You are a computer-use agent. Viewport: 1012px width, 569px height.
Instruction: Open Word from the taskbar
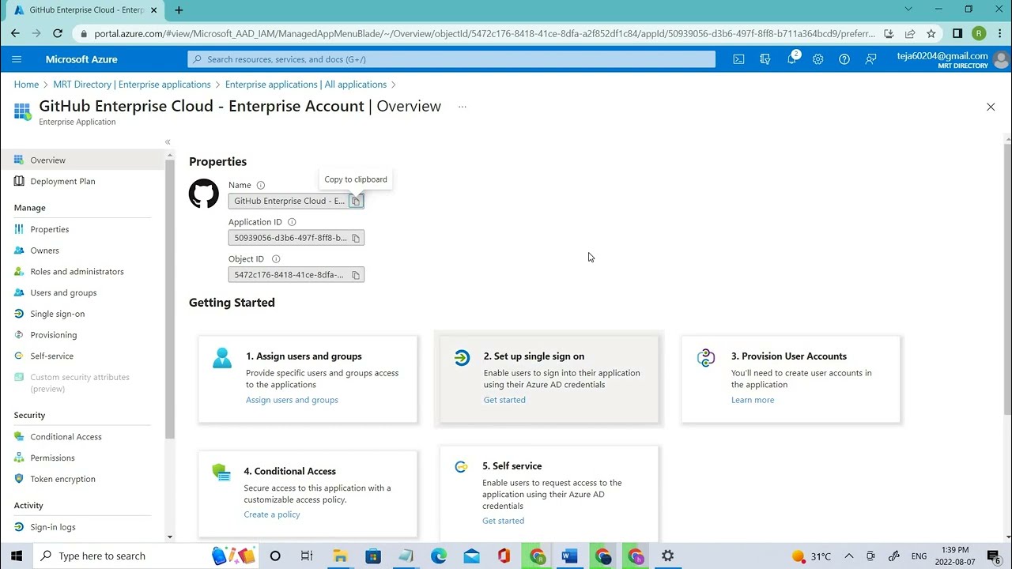pos(569,556)
